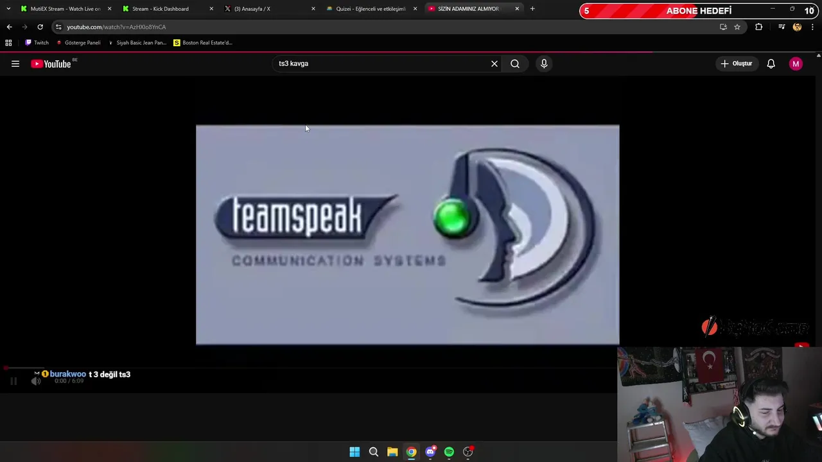Mute the video with the volume icon
This screenshot has width=822, height=462.
(x=36, y=381)
